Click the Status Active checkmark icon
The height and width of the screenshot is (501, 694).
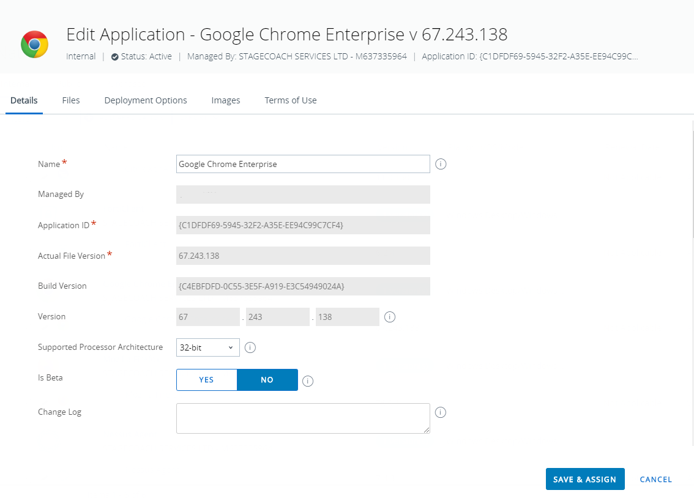116,56
